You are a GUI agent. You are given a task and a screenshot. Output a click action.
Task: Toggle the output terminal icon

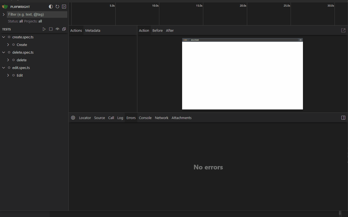[64, 7]
